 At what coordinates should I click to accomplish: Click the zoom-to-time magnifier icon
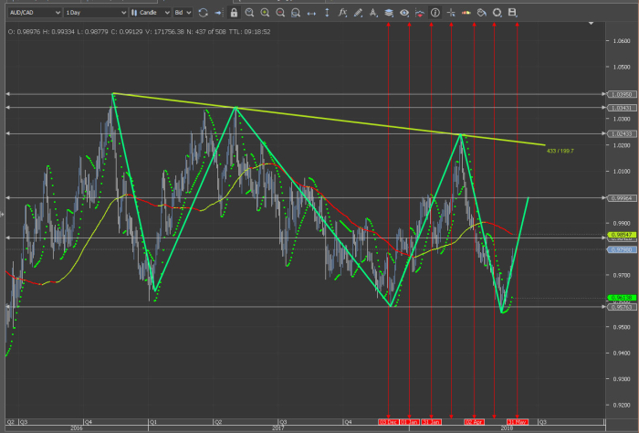pos(249,13)
